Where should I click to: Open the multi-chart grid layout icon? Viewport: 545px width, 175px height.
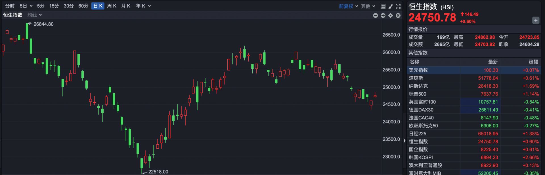(383, 6)
